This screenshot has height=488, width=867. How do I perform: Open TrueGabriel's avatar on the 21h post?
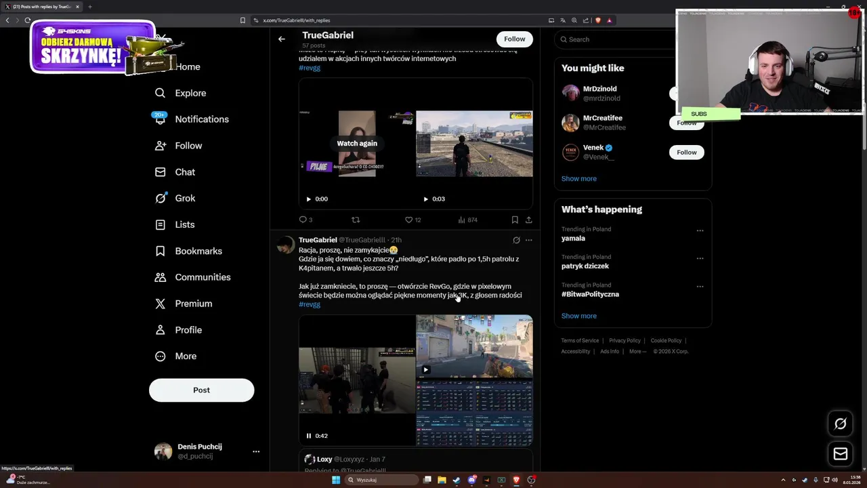point(285,245)
